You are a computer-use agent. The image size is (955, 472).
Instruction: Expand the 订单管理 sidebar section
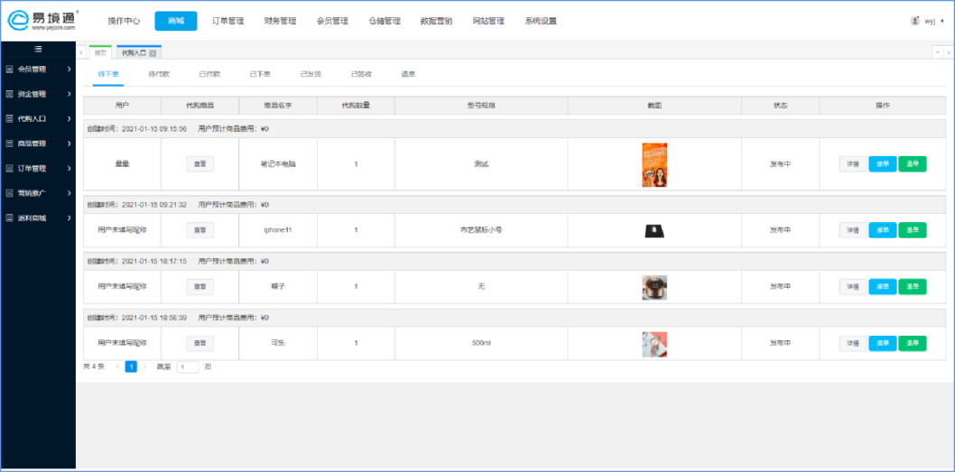(x=38, y=169)
